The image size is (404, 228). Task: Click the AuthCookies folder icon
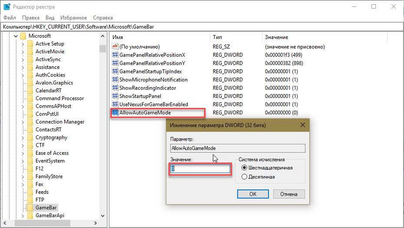point(30,75)
